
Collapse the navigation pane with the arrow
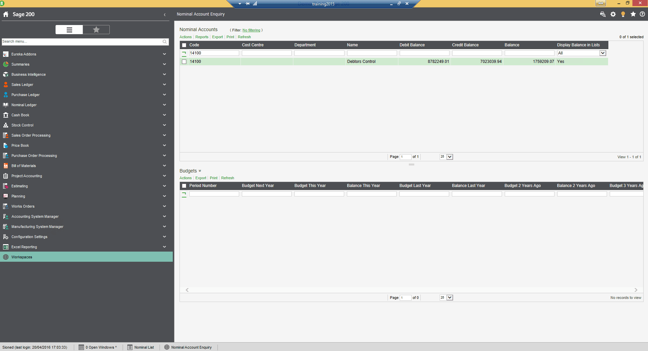165,15
